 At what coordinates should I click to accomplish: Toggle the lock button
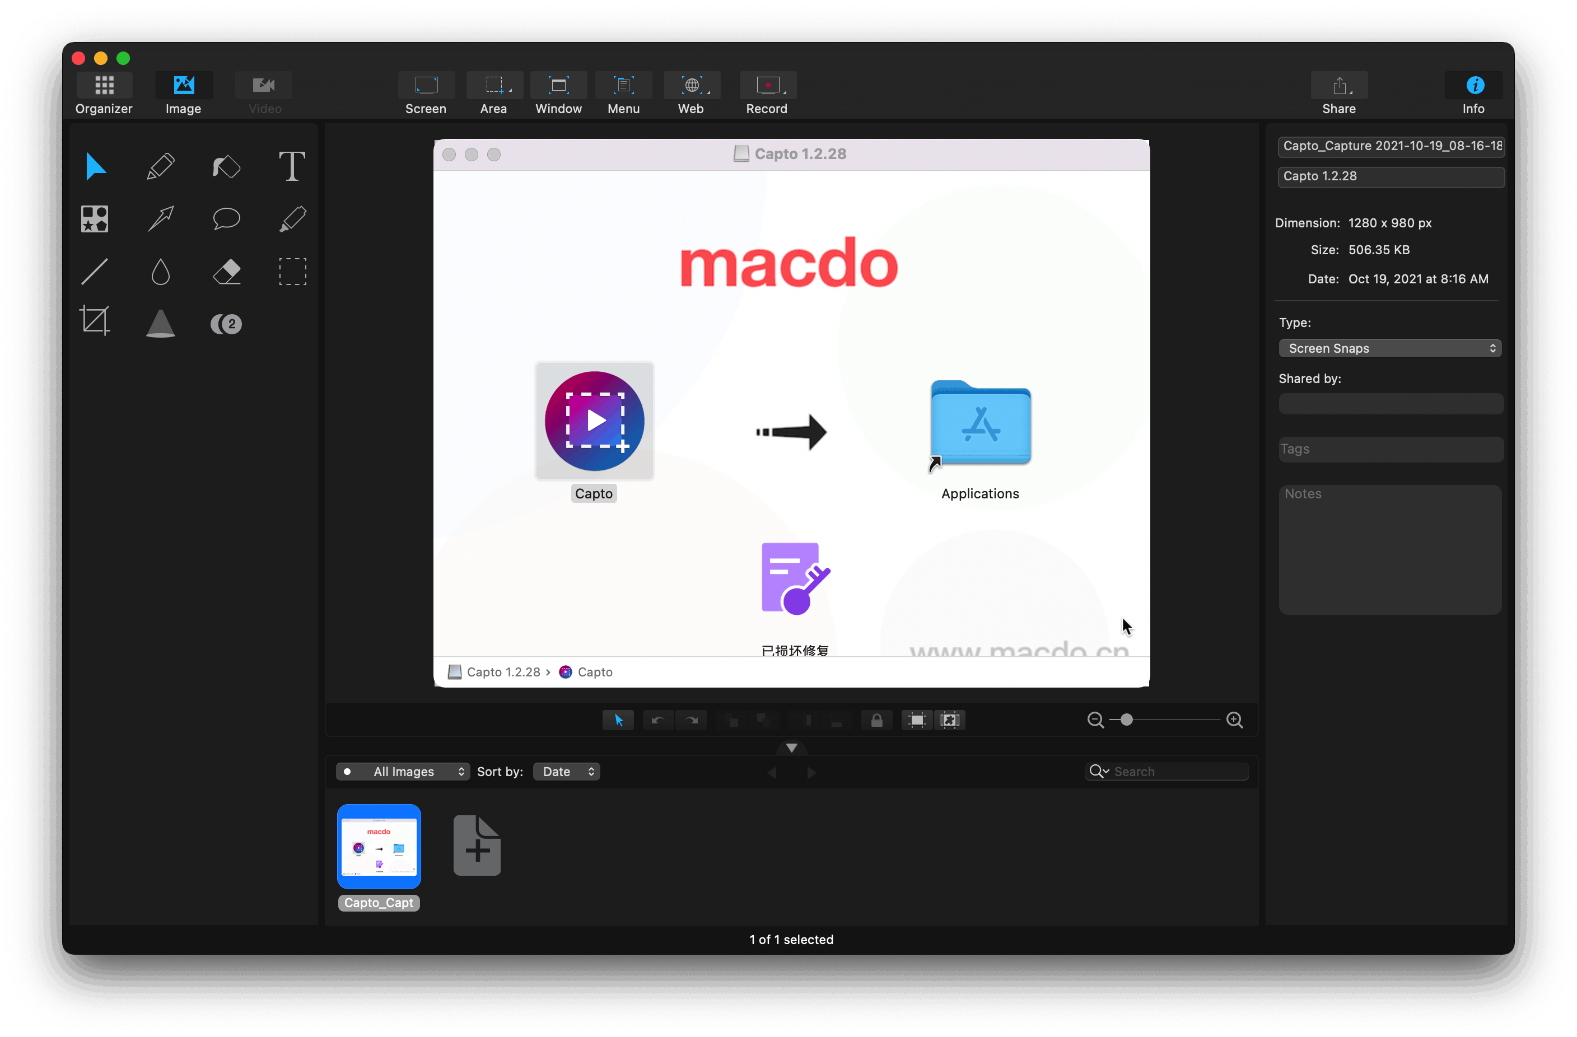[876, 720]
